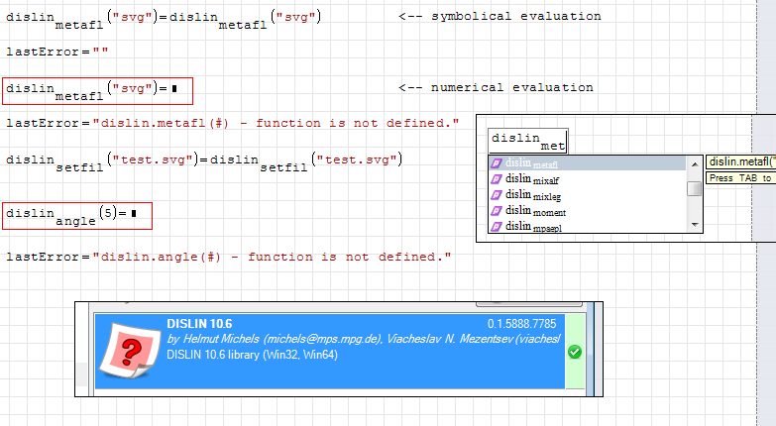Select the DISLIN 10.6 plugin entry title
Screen dimensions: 776x426
[198, 323]
